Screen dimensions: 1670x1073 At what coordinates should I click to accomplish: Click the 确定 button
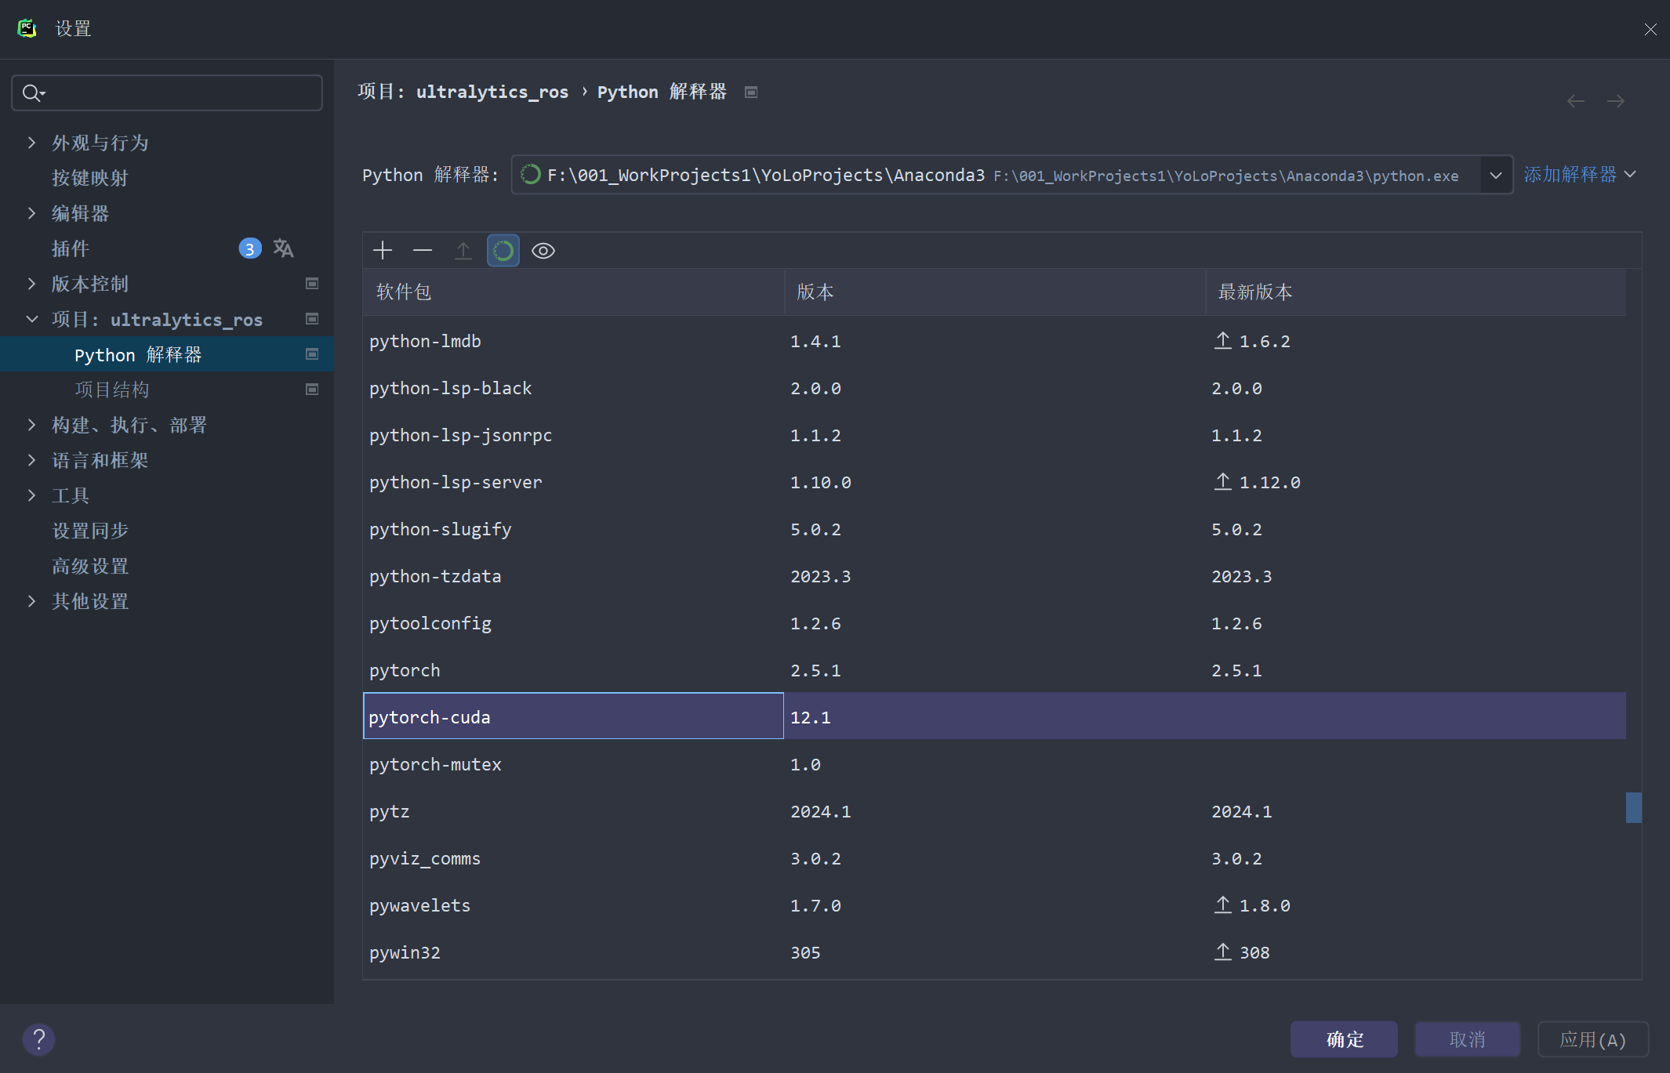click(x=1343, y=1039)
